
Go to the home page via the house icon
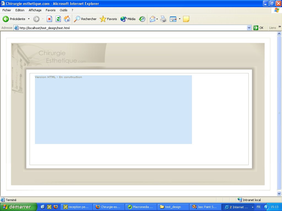(x=67, y=19)
